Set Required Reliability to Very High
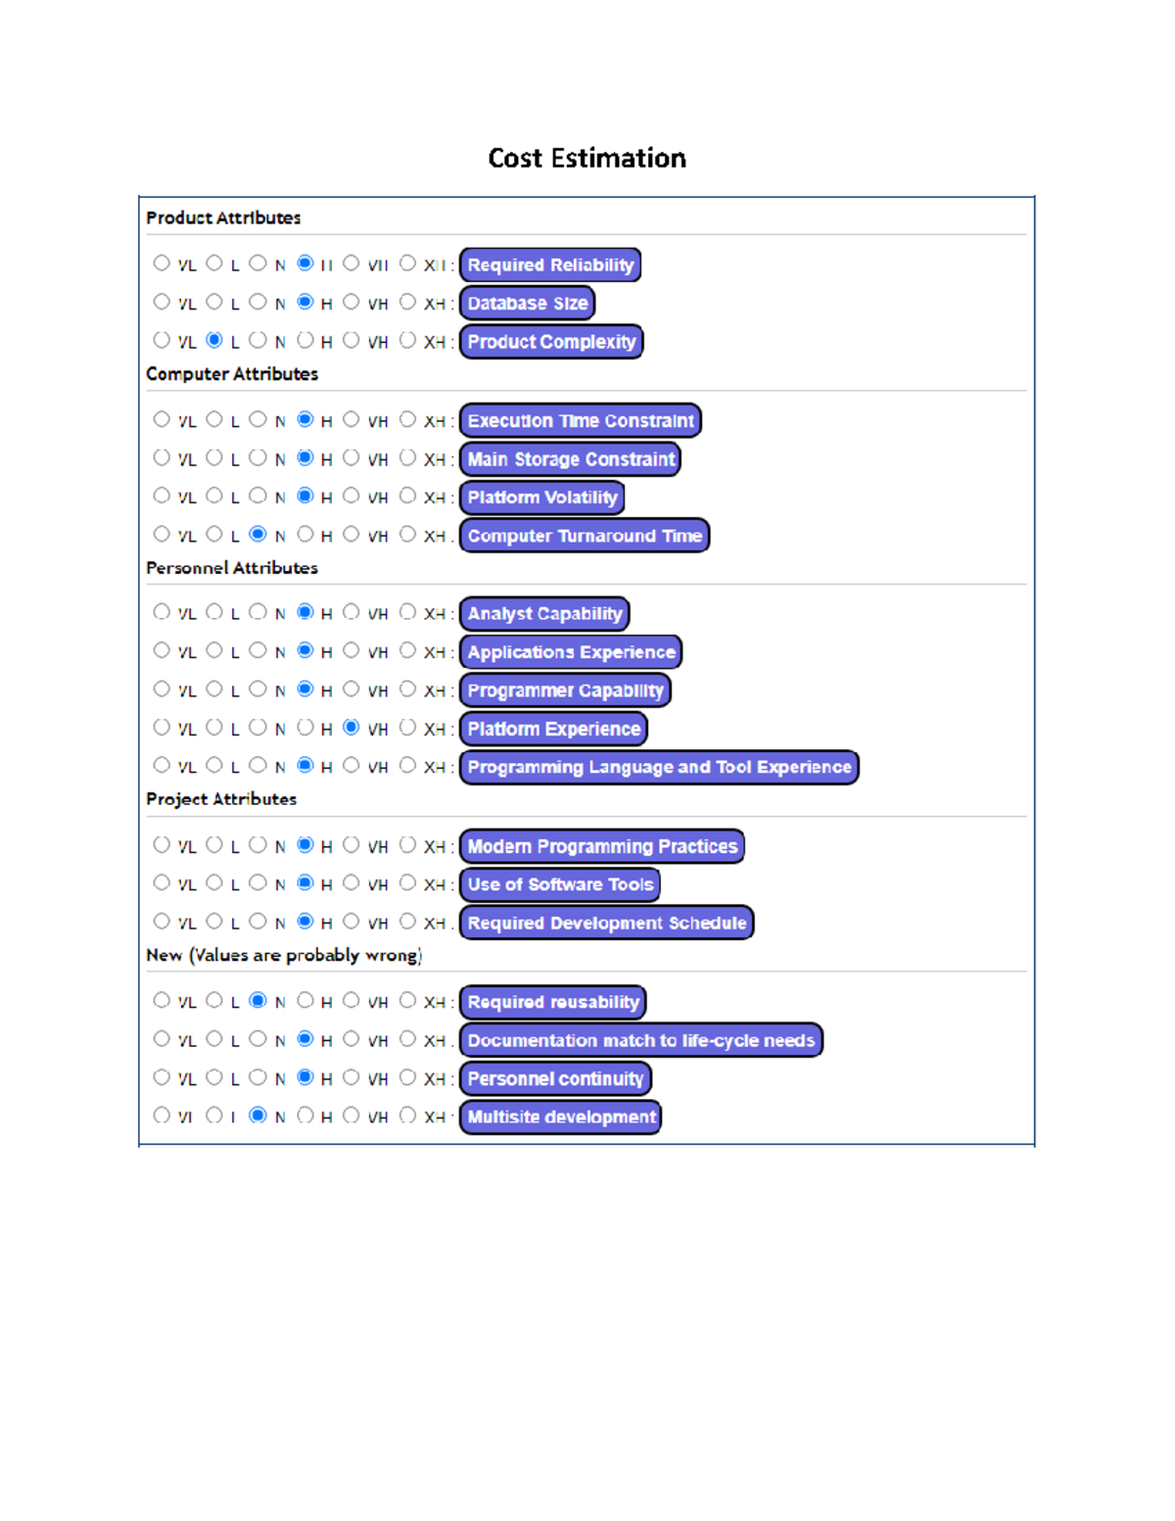 [352, 263]
